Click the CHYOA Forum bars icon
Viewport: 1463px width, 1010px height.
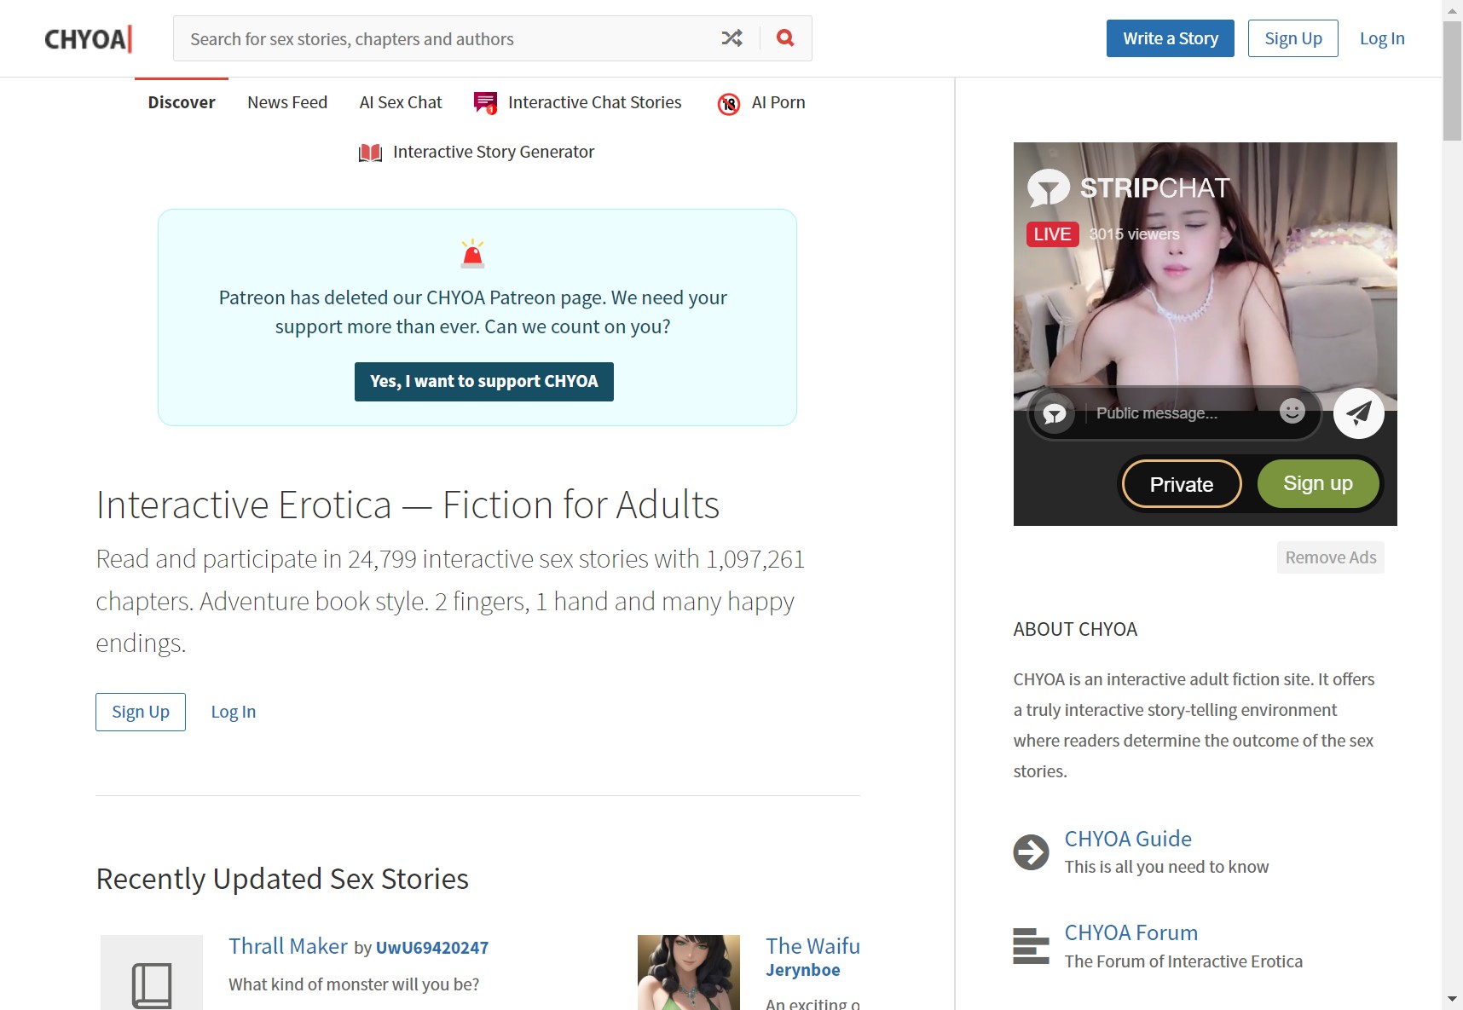coord(1031,946)
